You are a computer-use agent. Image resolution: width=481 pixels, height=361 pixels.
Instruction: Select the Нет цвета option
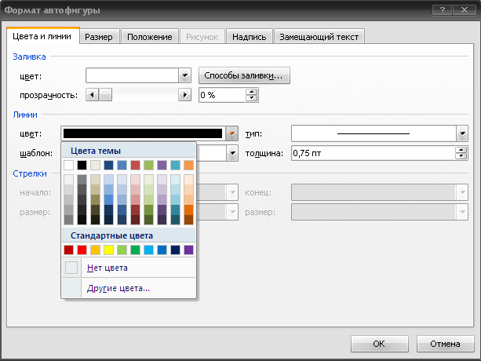click(129, 268)
